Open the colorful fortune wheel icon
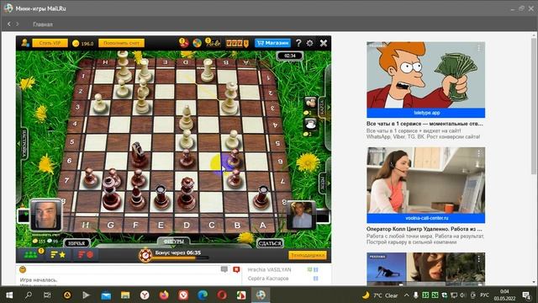The image size is (538, 303). 197,43
